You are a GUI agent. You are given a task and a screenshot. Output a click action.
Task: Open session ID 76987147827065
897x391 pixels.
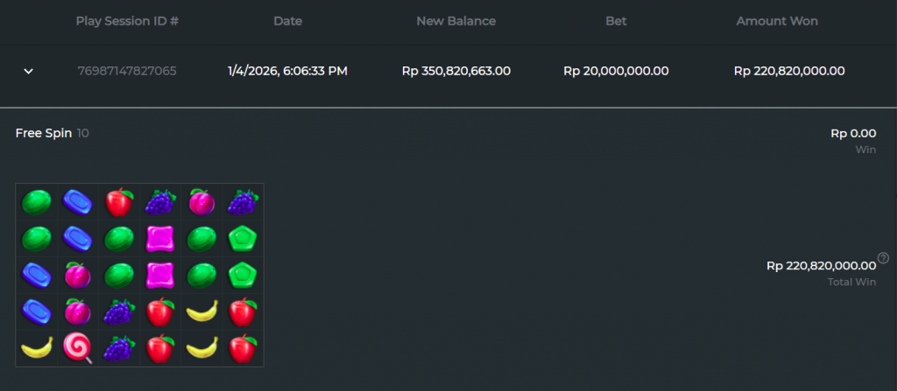coord(127,71)
